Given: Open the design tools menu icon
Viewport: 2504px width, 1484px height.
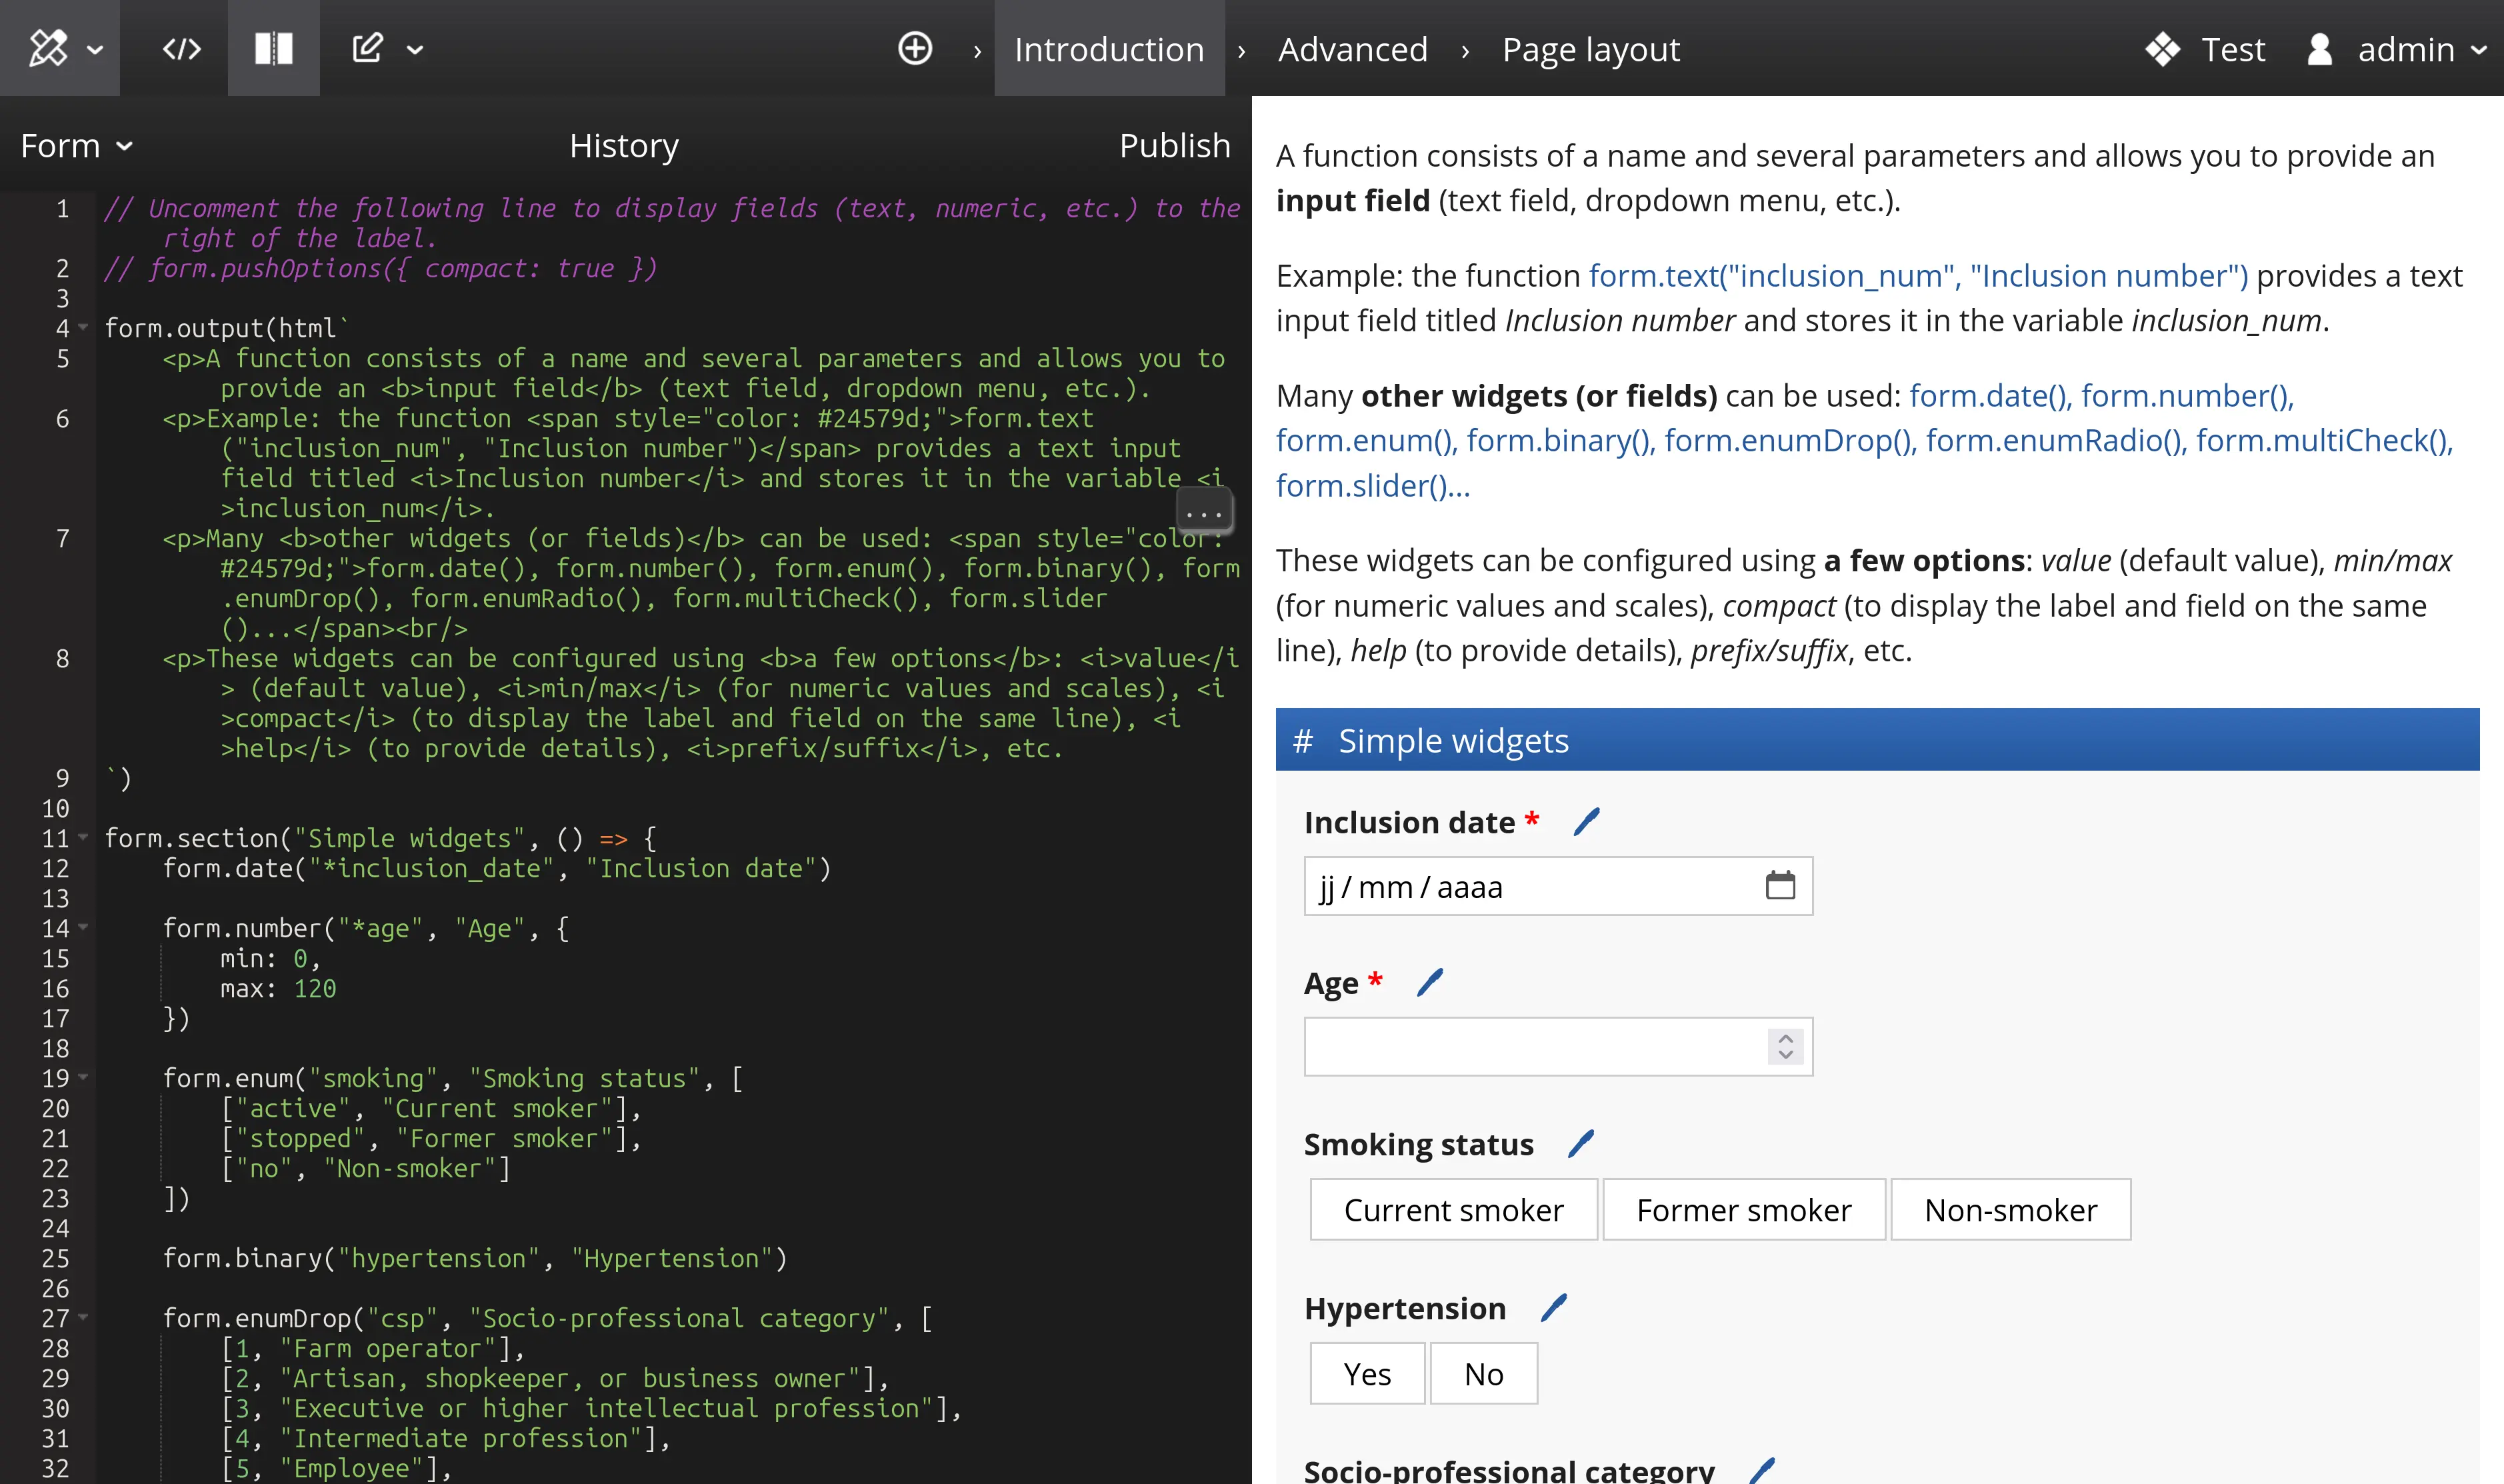Looking at the screenshot, I should (x=49, y=48).
